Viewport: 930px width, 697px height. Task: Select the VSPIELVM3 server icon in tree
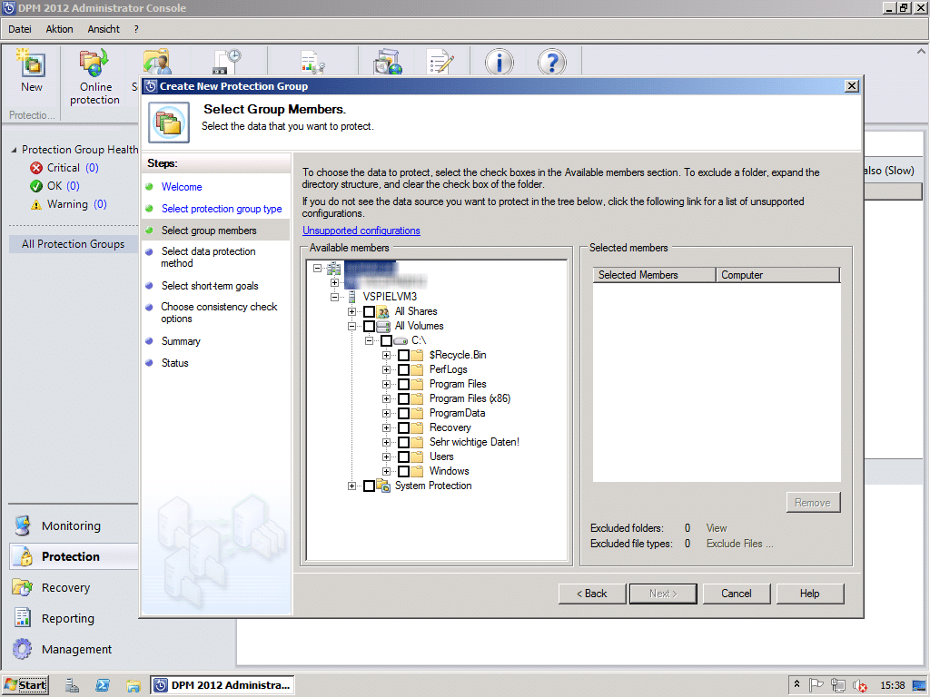point(351,297)
